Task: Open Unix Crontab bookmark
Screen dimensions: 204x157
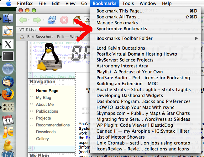Action: tap(146, 143)
